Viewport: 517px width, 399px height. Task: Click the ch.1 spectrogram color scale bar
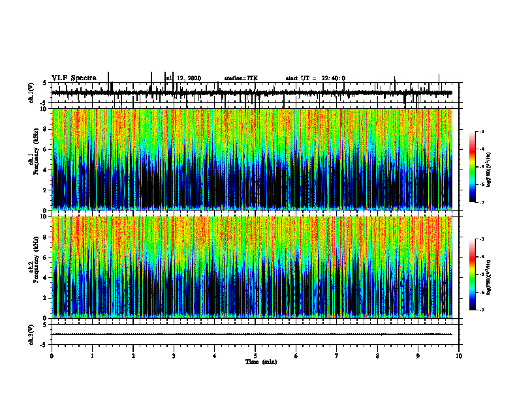(473, 167)
